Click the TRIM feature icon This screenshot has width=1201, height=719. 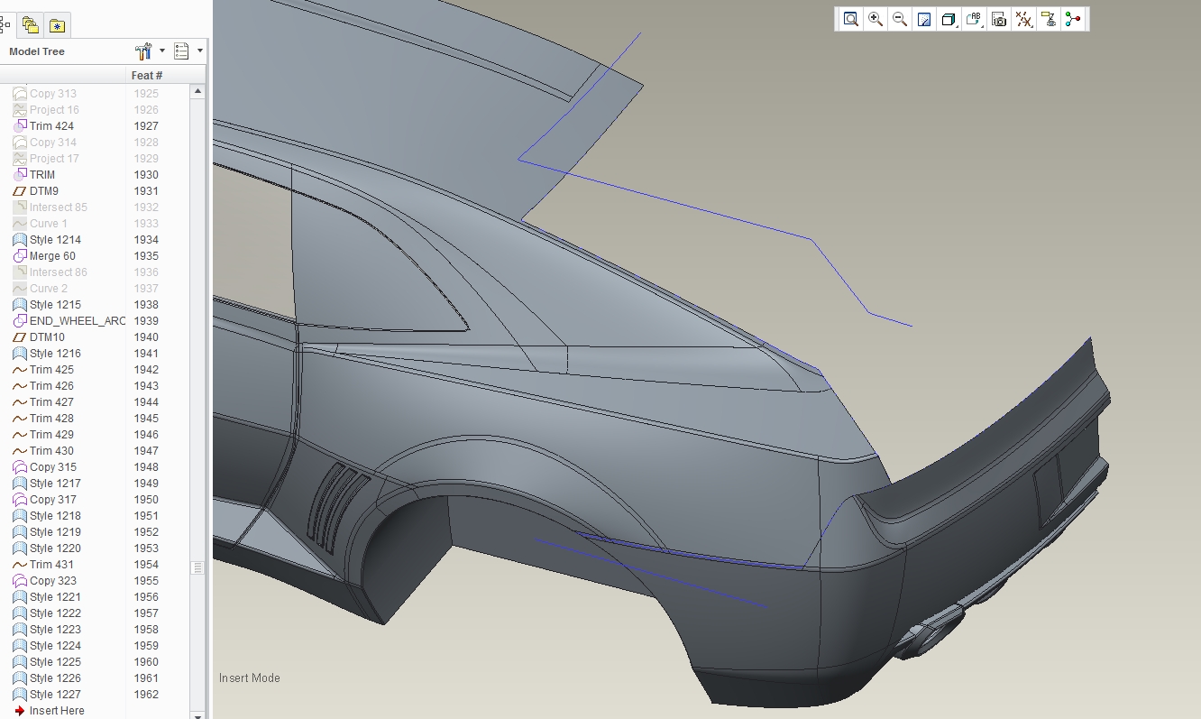(20, 175)
